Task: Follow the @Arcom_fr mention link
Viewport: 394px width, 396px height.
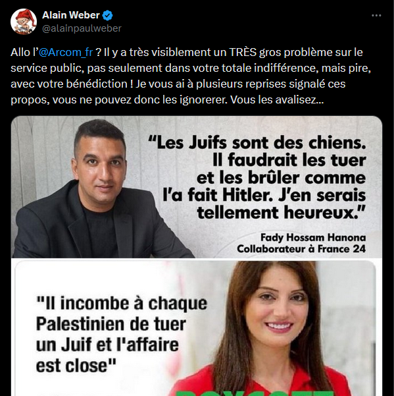Action: click(x=66, y=52)
